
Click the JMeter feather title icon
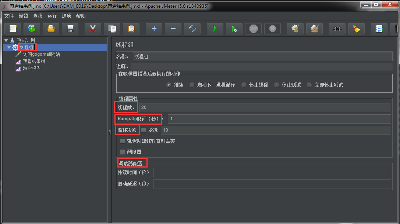pyautogui.click(x=4, y=6)
